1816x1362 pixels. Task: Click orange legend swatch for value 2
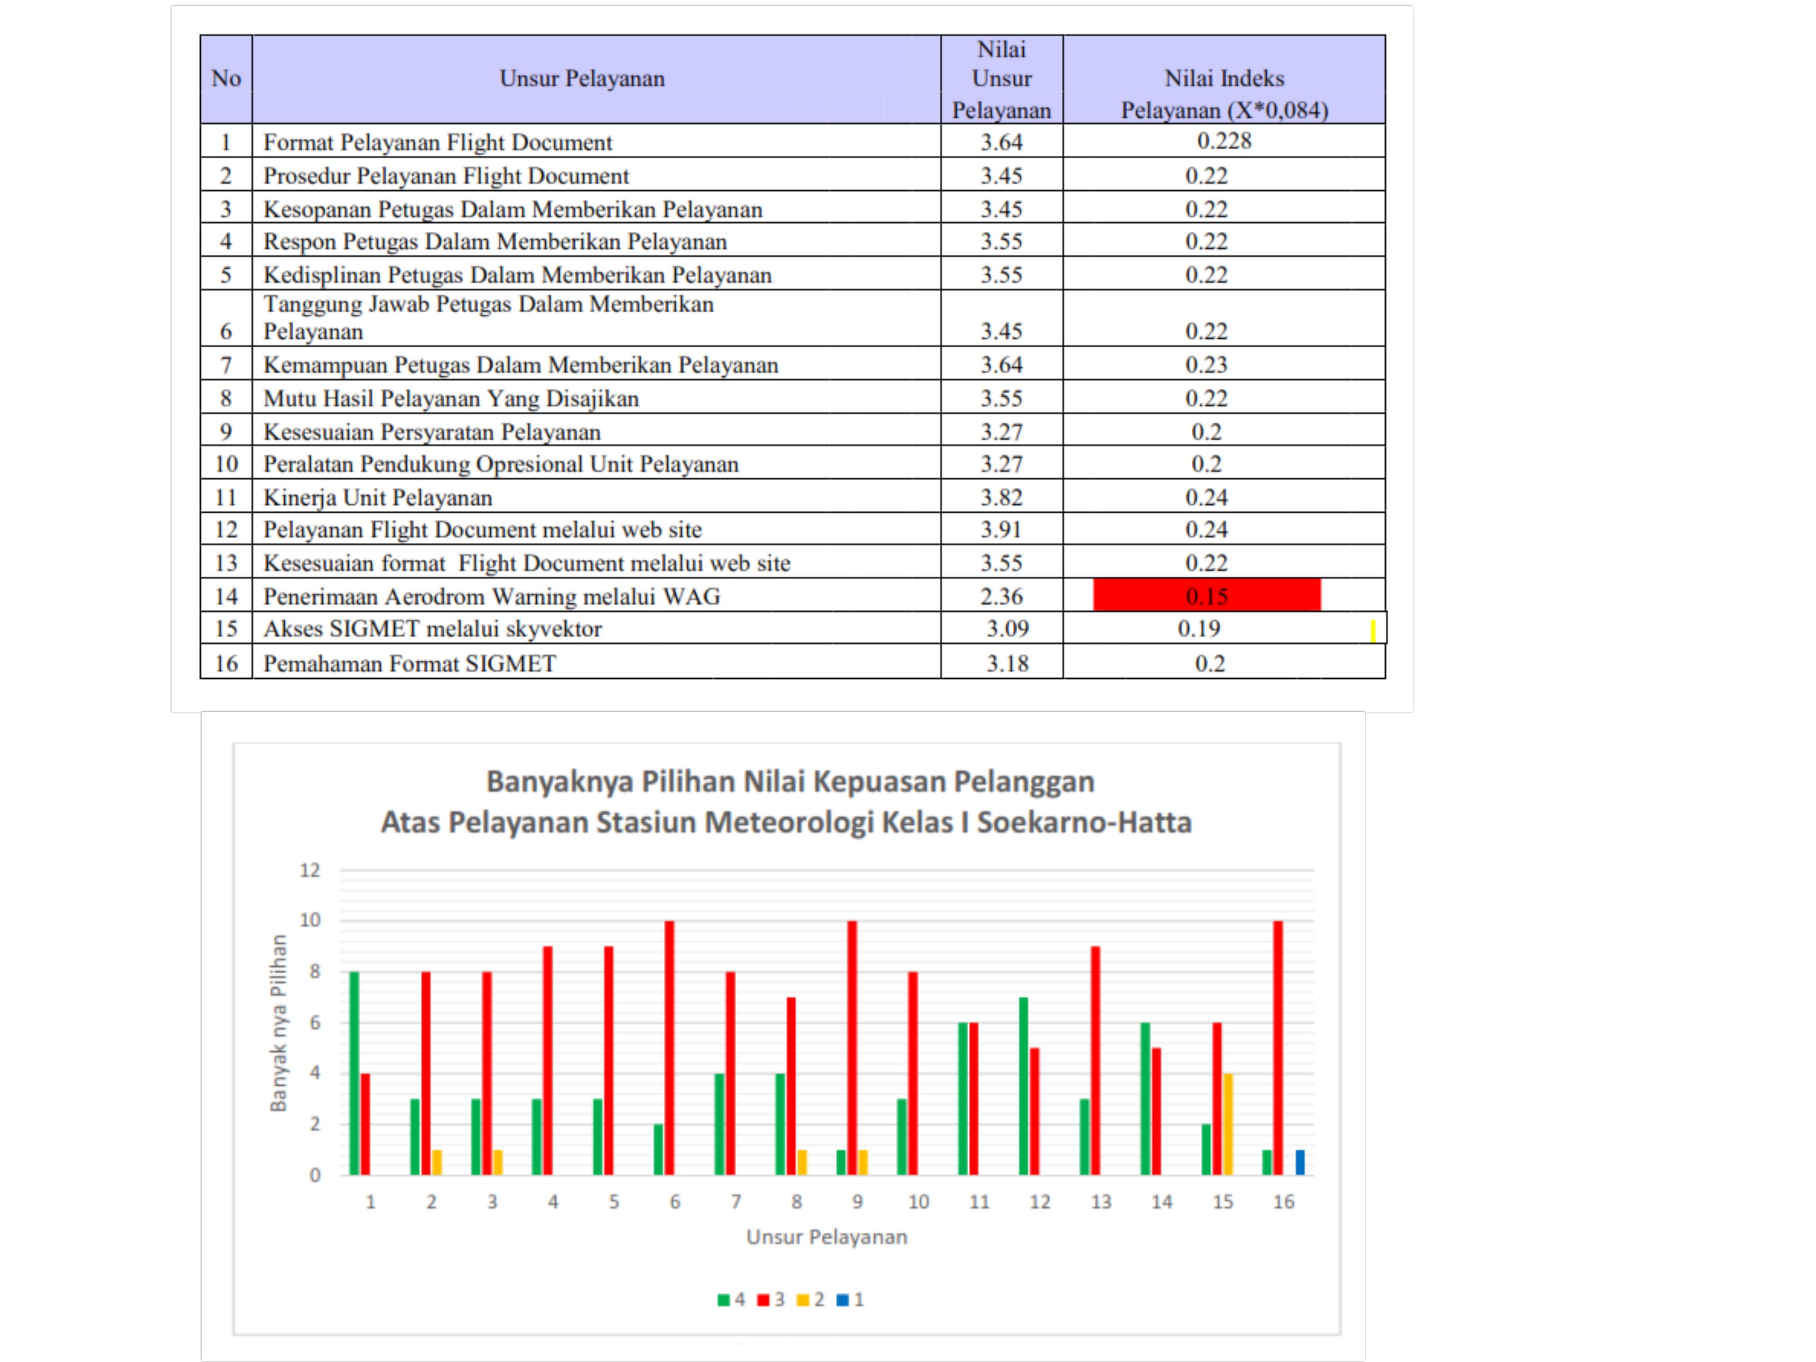coord(803,1300)
